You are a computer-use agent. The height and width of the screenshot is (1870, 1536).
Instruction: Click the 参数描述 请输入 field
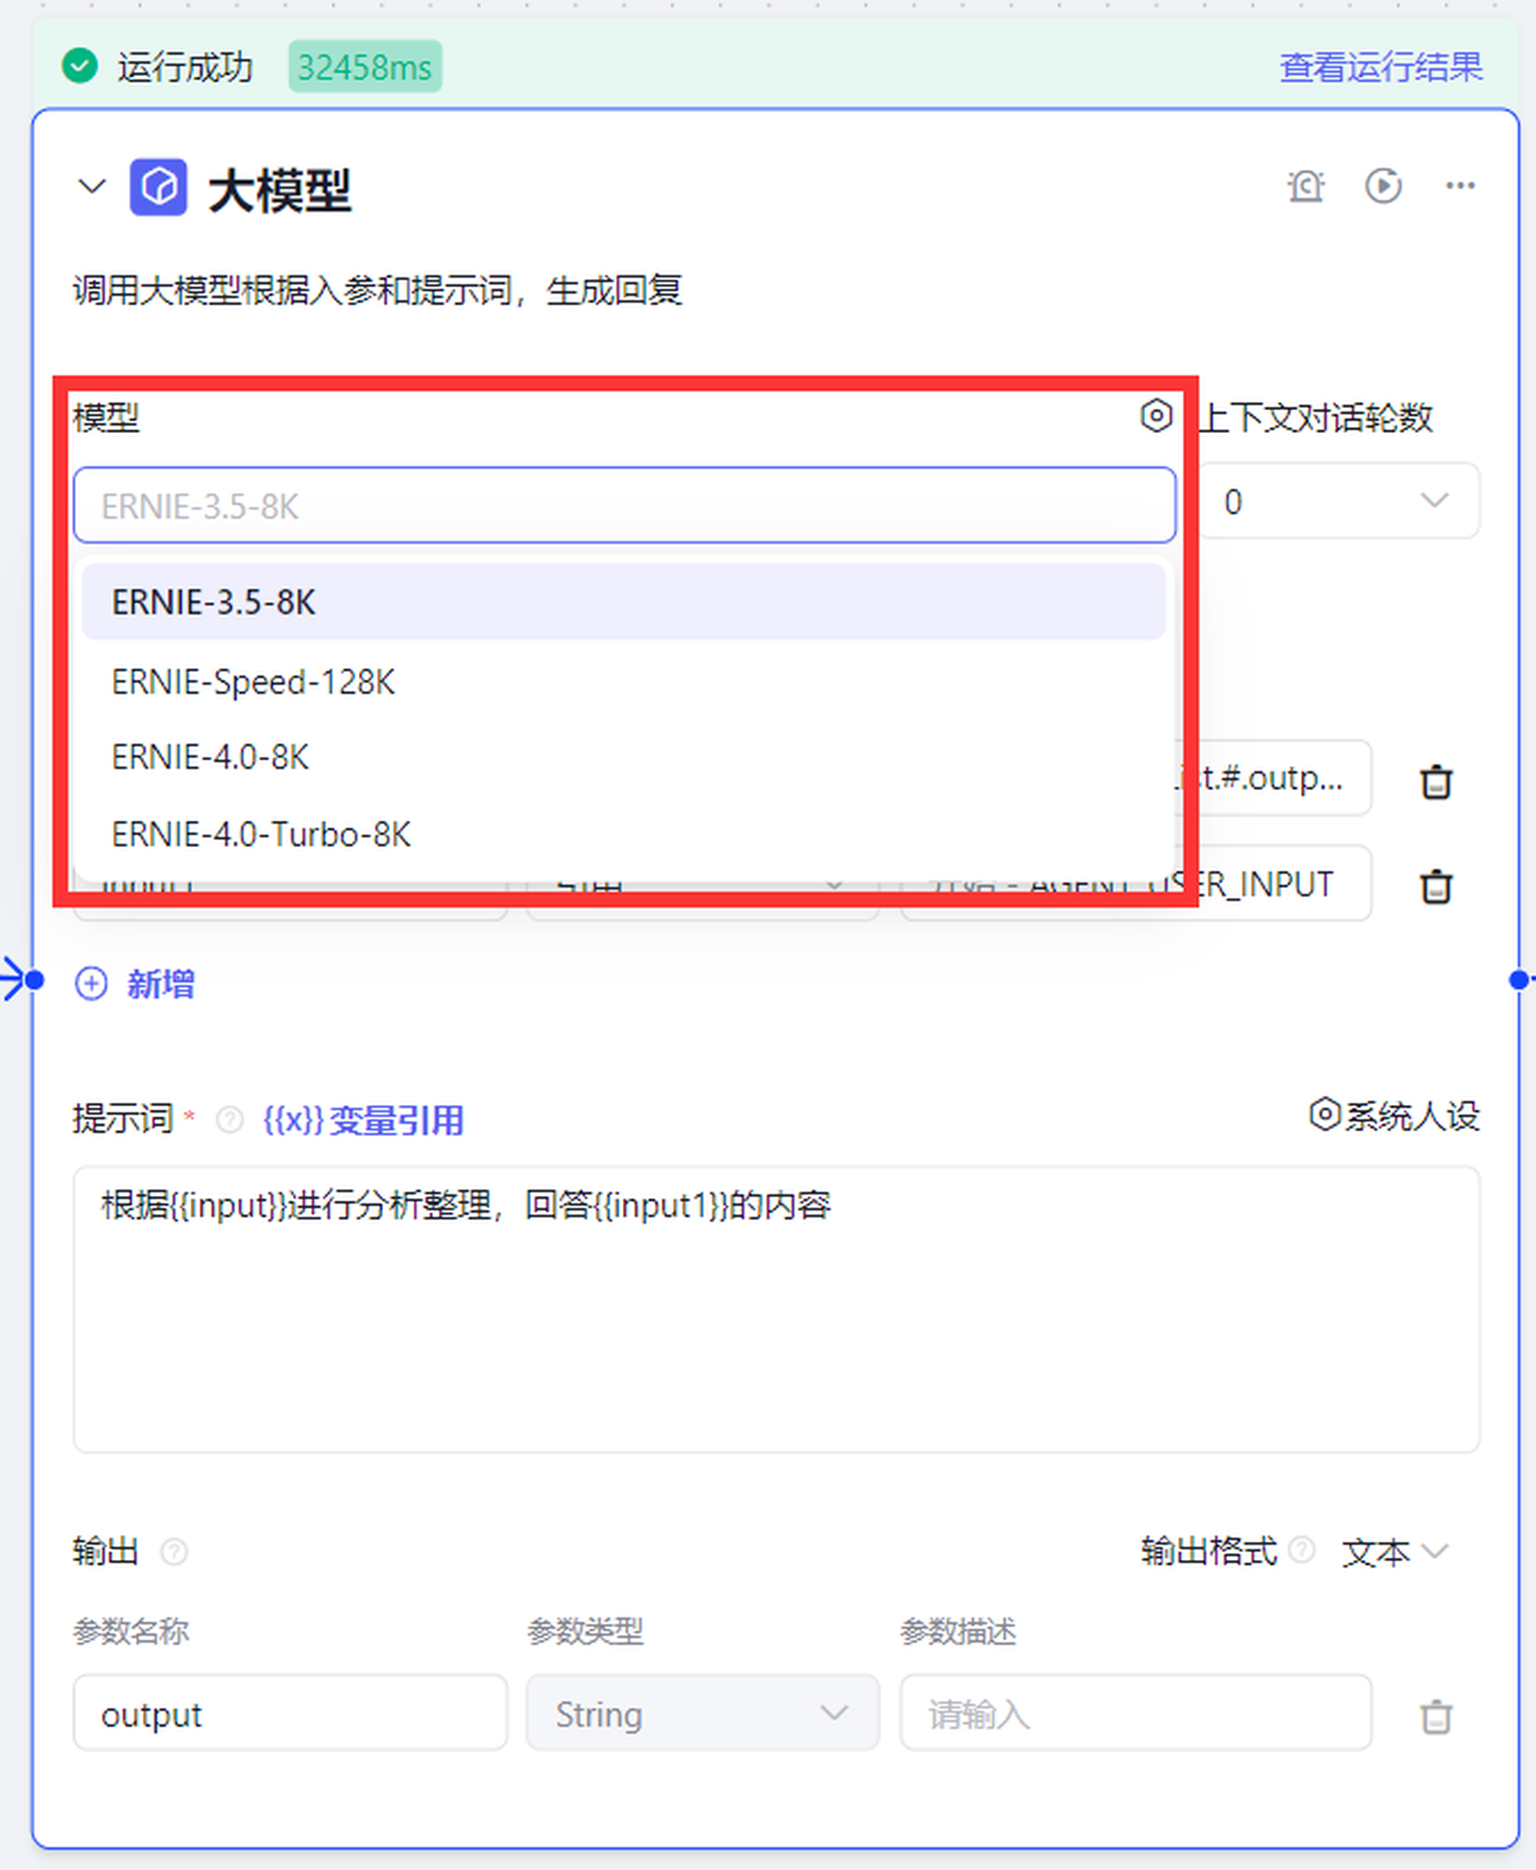click(x=1136, y=1714)
